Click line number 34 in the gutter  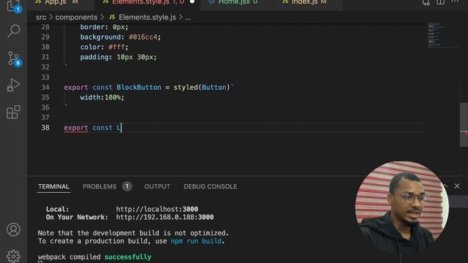click(x=45, y=88)
